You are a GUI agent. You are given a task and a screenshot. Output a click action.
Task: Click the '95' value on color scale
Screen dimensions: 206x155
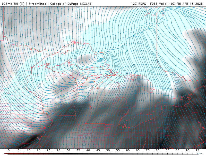coord(197,150)
